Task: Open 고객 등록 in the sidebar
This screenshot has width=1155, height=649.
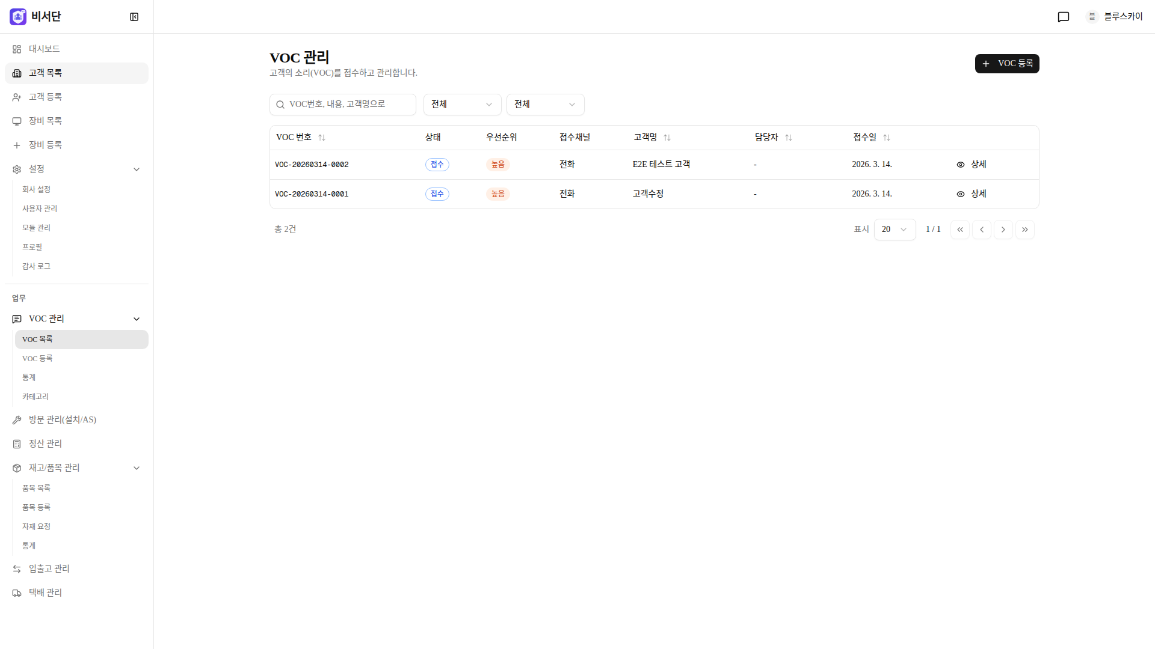Action: coord(76,97)
